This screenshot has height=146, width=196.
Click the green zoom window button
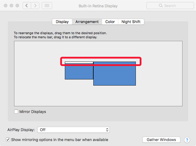[x=17, y=6]
